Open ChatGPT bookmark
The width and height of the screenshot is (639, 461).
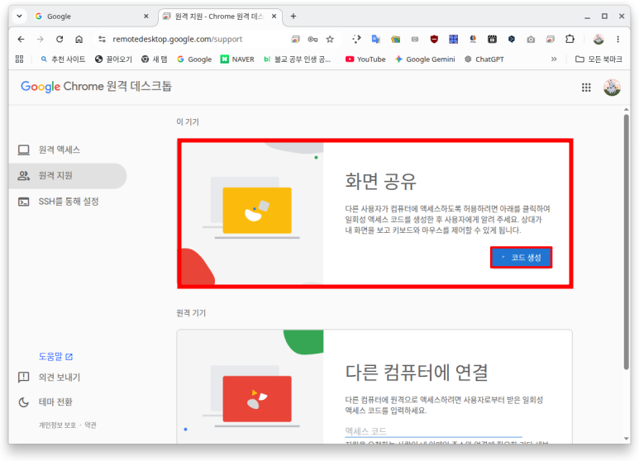pos(484,59)
